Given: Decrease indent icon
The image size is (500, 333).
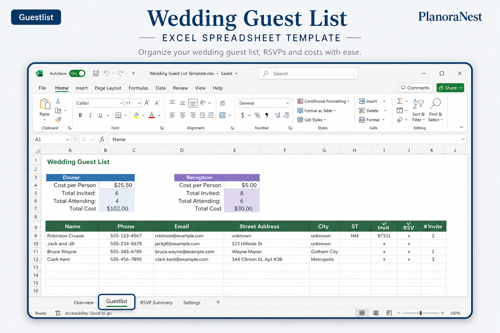Looking at the screenshot, I should click(202, 115).
